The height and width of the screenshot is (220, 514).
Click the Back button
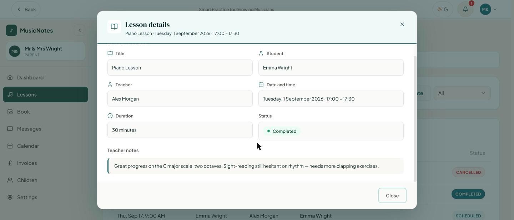(x=26, y=9)
